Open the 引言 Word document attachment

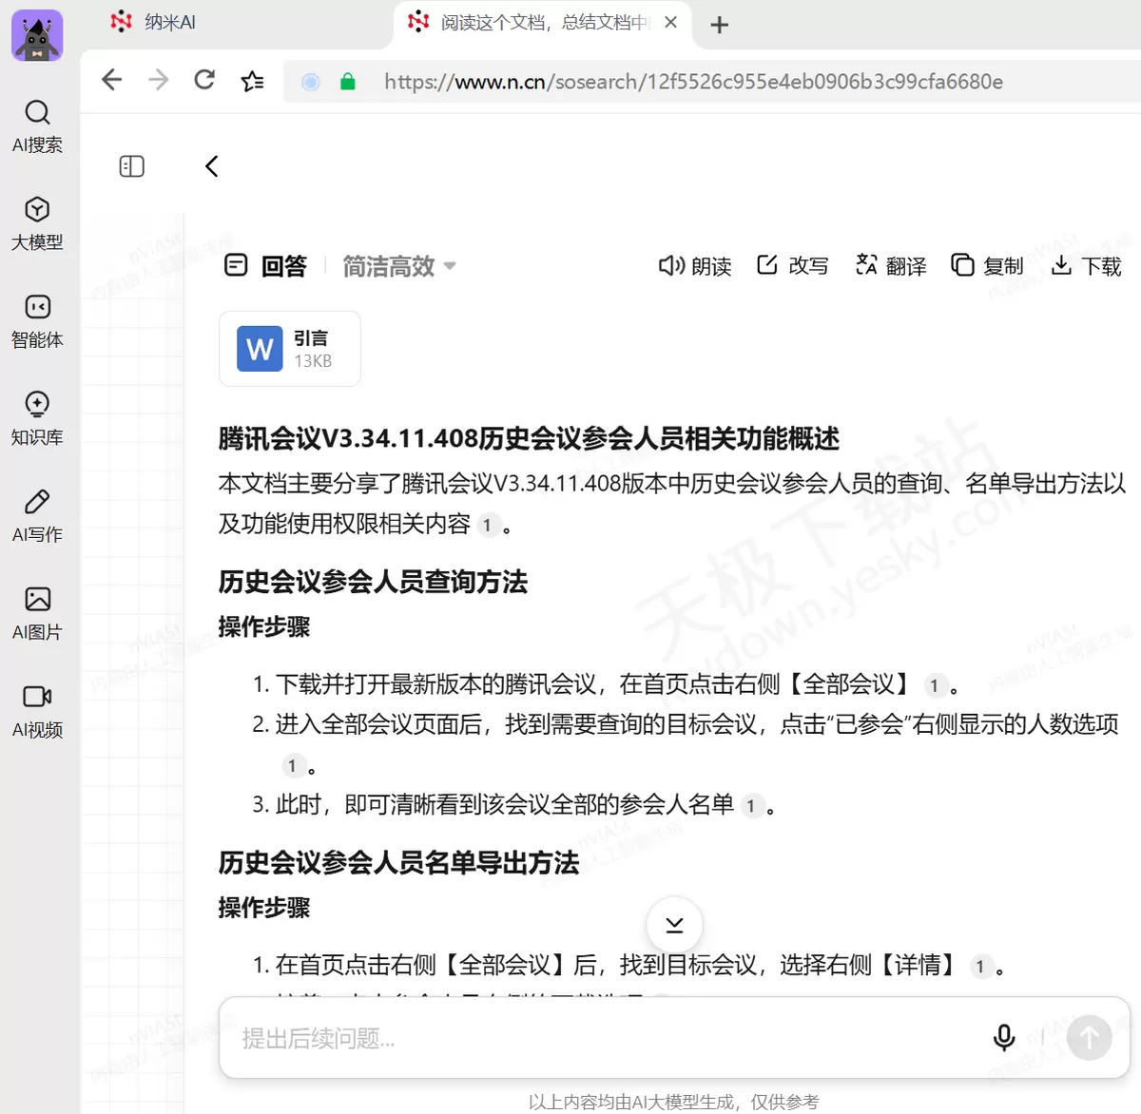click(290, 349)
